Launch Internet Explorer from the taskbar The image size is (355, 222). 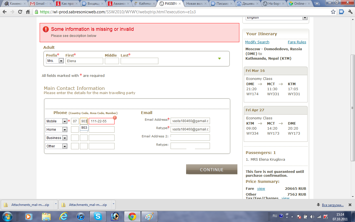click(x=64, y=216)
